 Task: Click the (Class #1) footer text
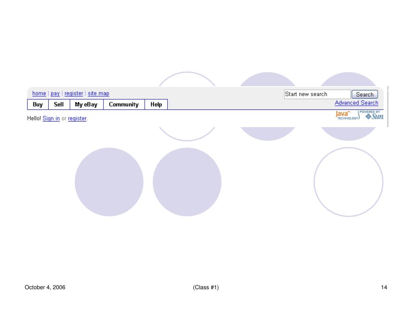point(206,287)
